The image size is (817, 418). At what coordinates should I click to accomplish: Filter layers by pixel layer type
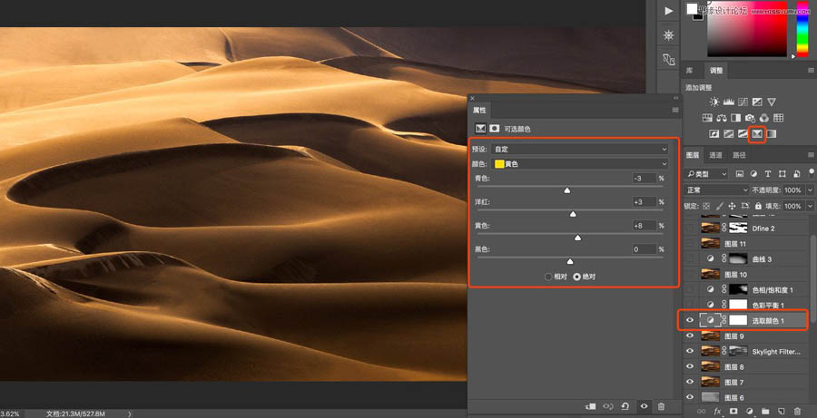(x=739, y=174)
